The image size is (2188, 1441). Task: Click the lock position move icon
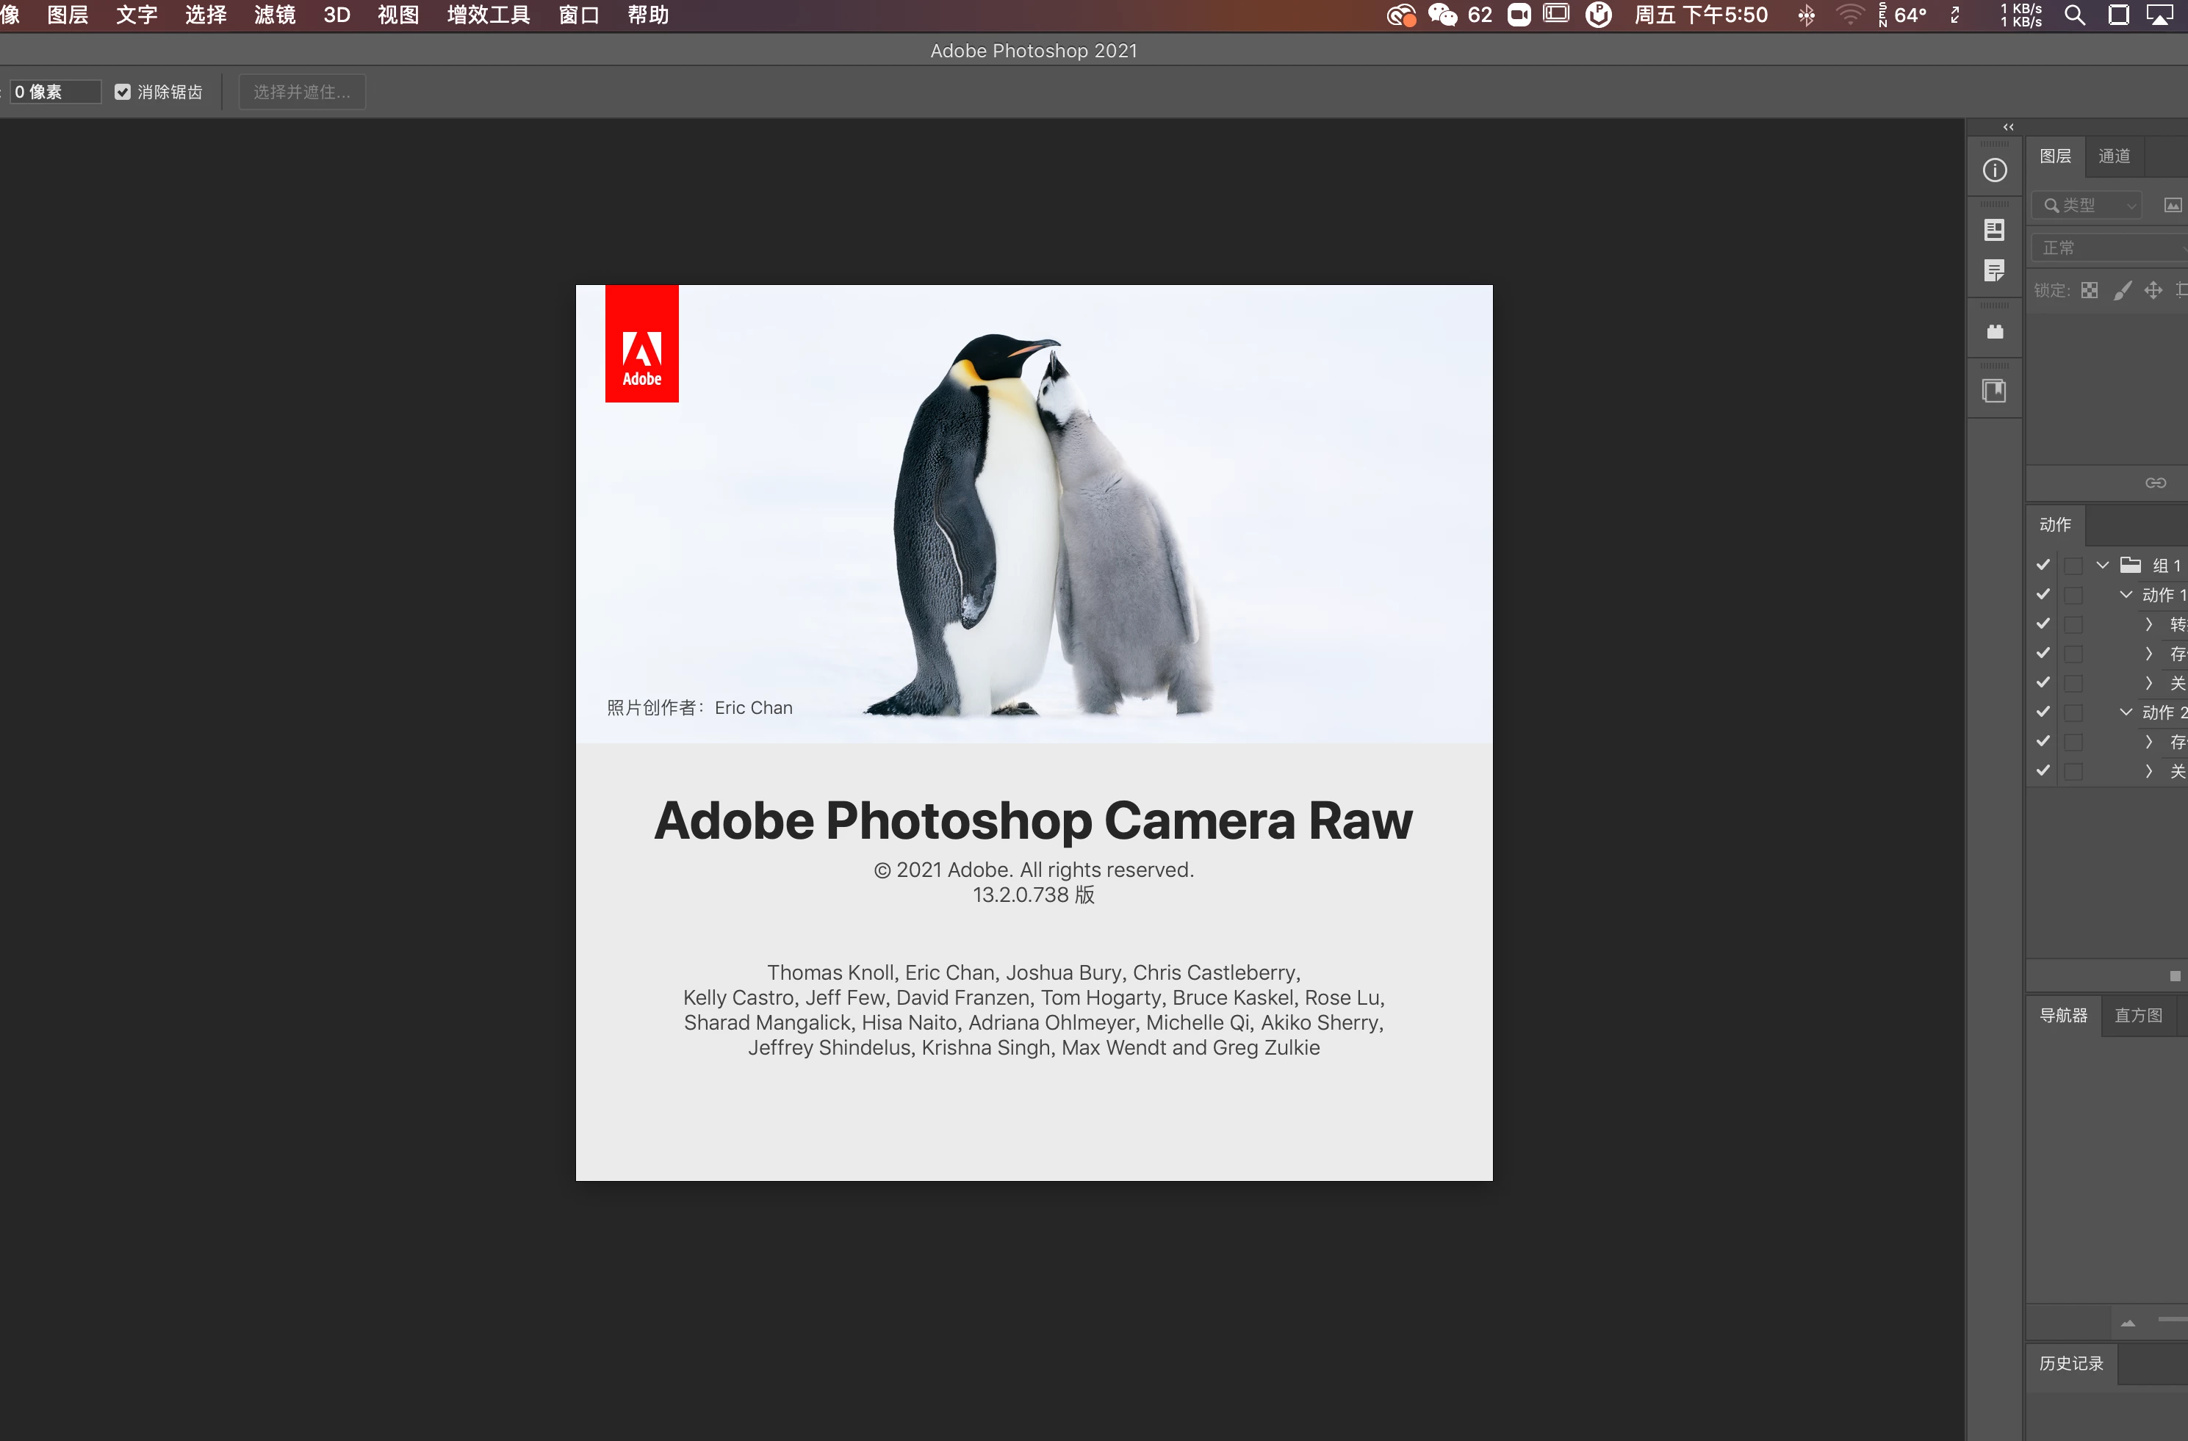coord(2153,290)
